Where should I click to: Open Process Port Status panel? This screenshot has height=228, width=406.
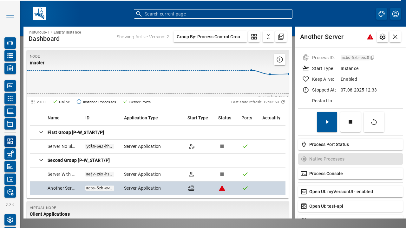click(350, 144)
